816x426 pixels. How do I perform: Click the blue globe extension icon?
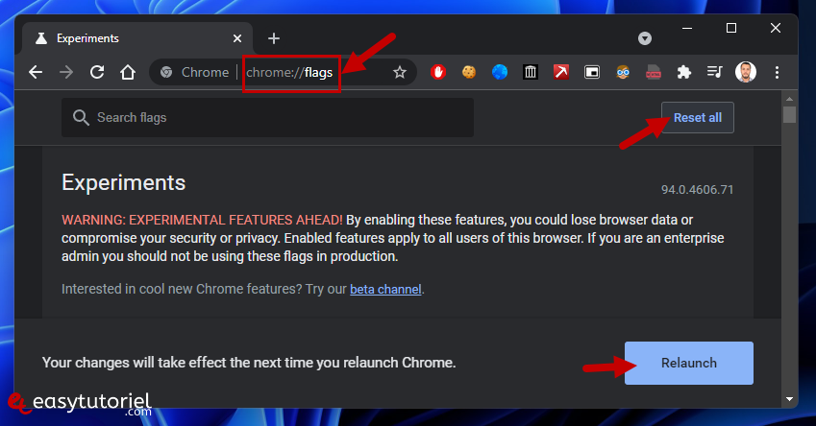pyautogui.click(x=500, y=72)
